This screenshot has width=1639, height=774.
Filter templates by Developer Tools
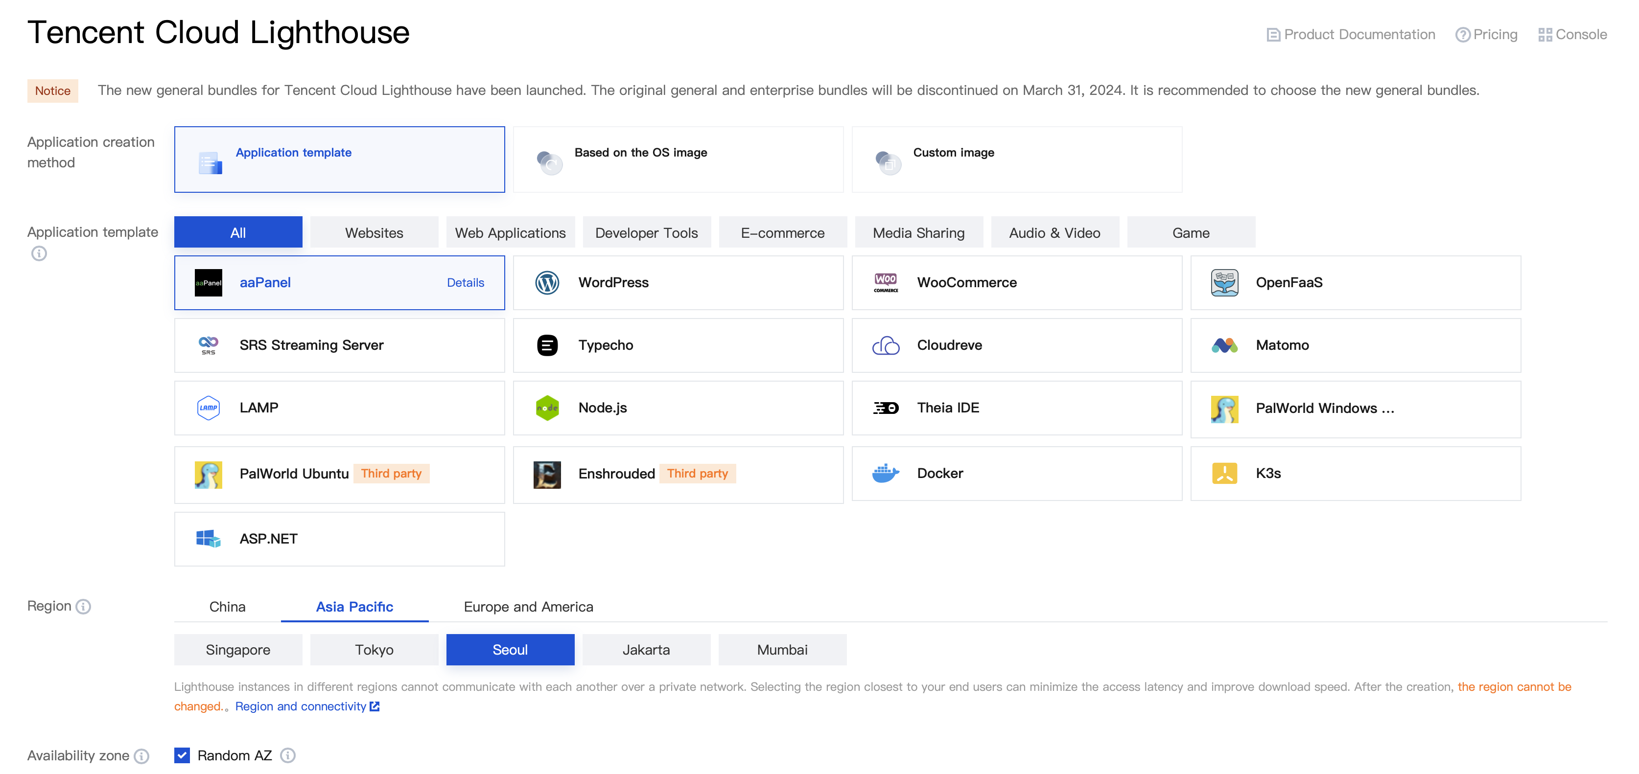pos(646,233)
